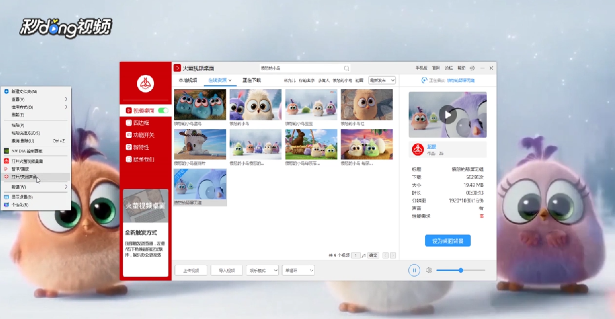Select the seaside rock house video thumbnail
The image size is (615, 319).
[x=200, y=144]
